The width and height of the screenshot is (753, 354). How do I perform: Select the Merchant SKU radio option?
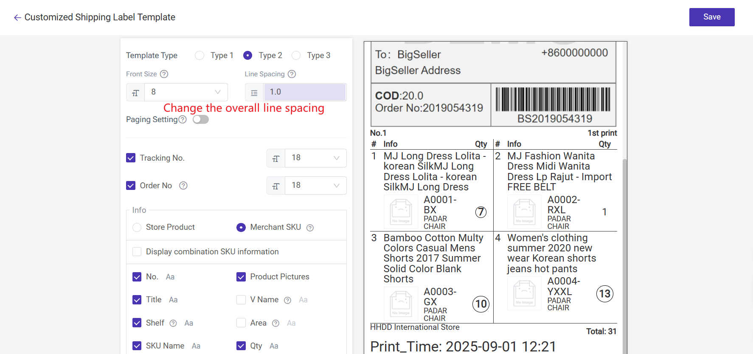241,228
